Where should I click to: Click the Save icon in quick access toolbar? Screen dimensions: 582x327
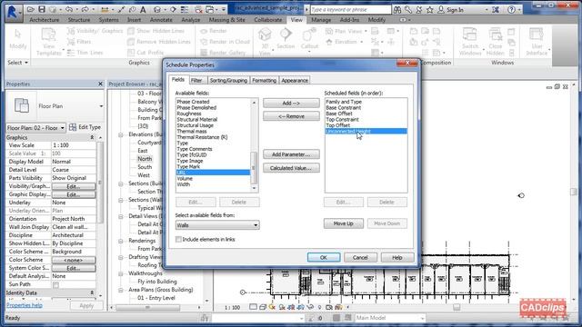pyautogui.click(x=42, y=9)
